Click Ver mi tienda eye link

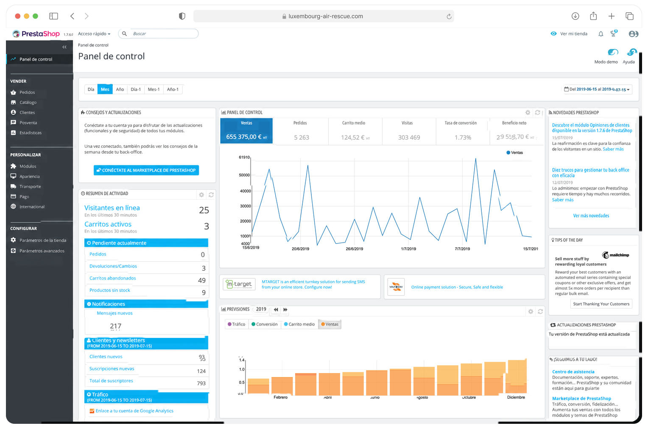(x=569, y=34)
